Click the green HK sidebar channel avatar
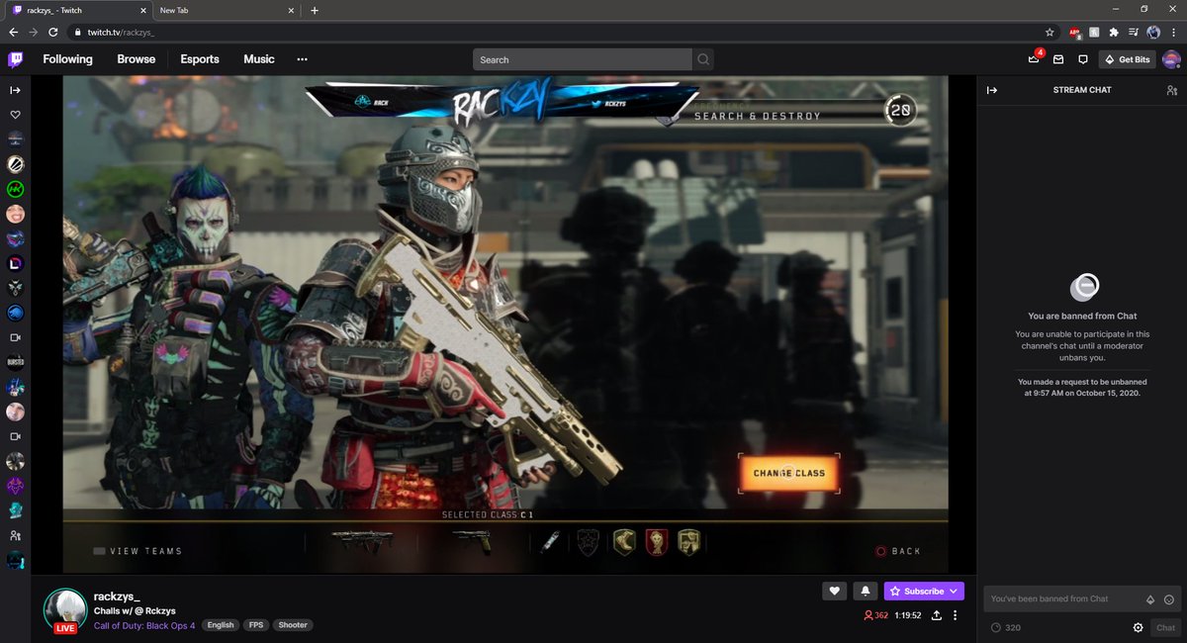 pyautogui.click(x=15, y=188)
